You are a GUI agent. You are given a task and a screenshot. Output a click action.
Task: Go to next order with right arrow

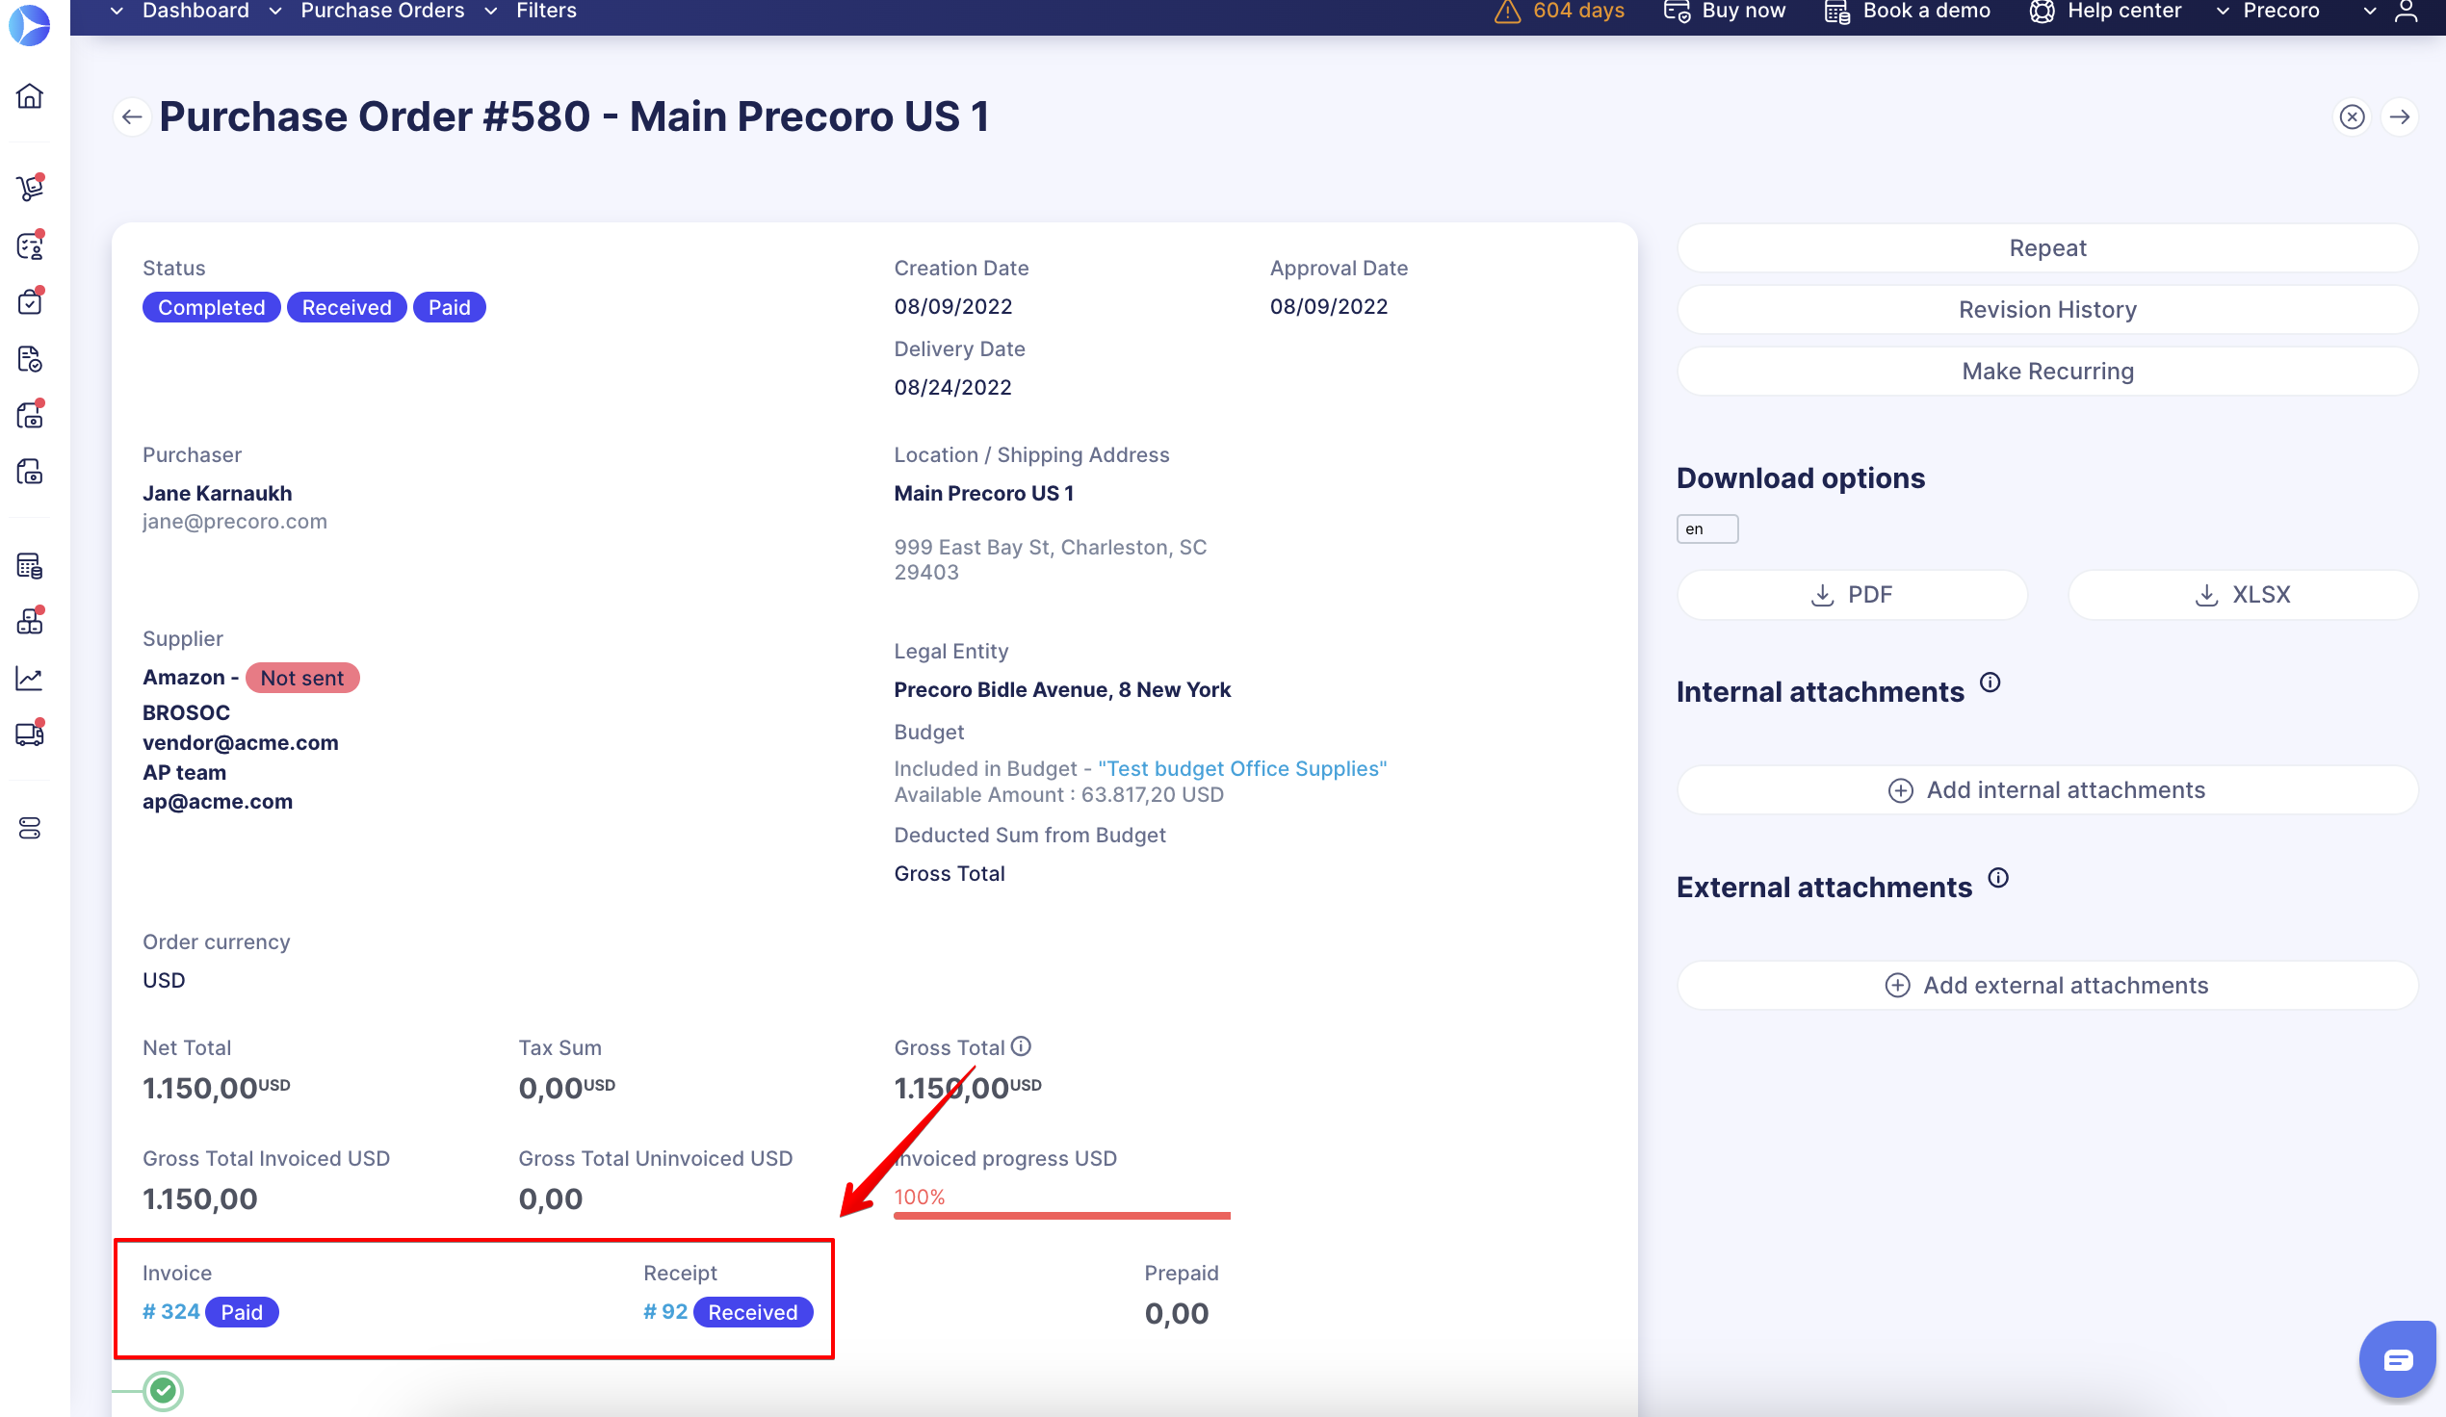point(2400,117)
